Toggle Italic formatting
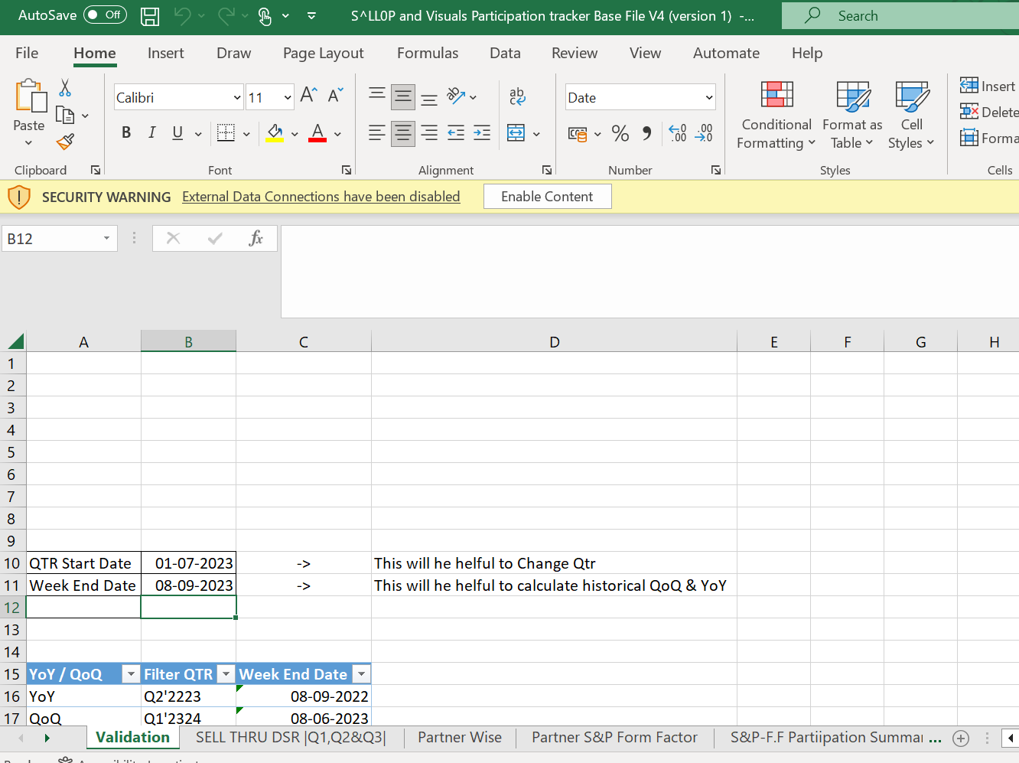The height and width of the screenshot is (763, 1019). [x=151, y=133]
